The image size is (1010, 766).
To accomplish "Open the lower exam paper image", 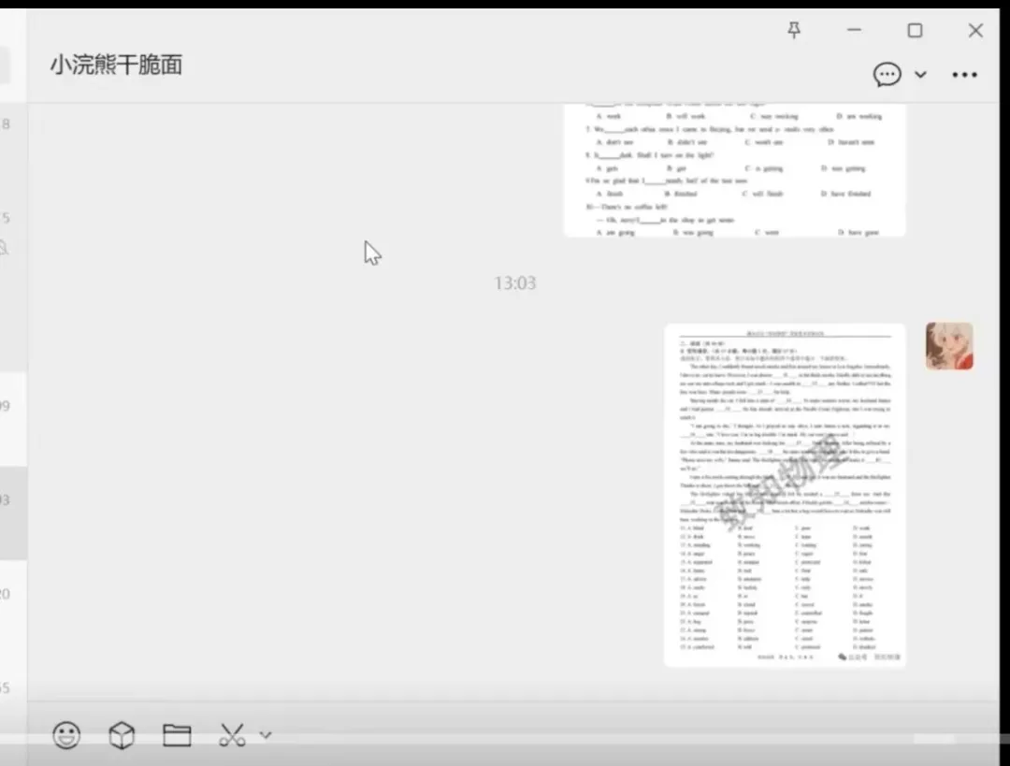I will pos(785,495).
